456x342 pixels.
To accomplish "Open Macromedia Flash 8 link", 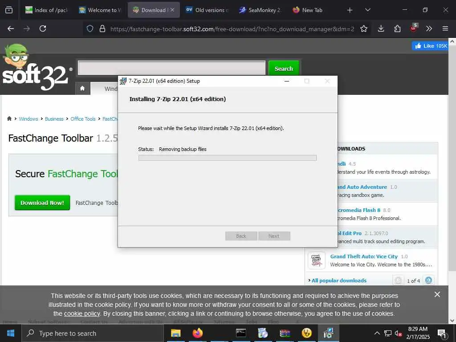I will point(359,210).
